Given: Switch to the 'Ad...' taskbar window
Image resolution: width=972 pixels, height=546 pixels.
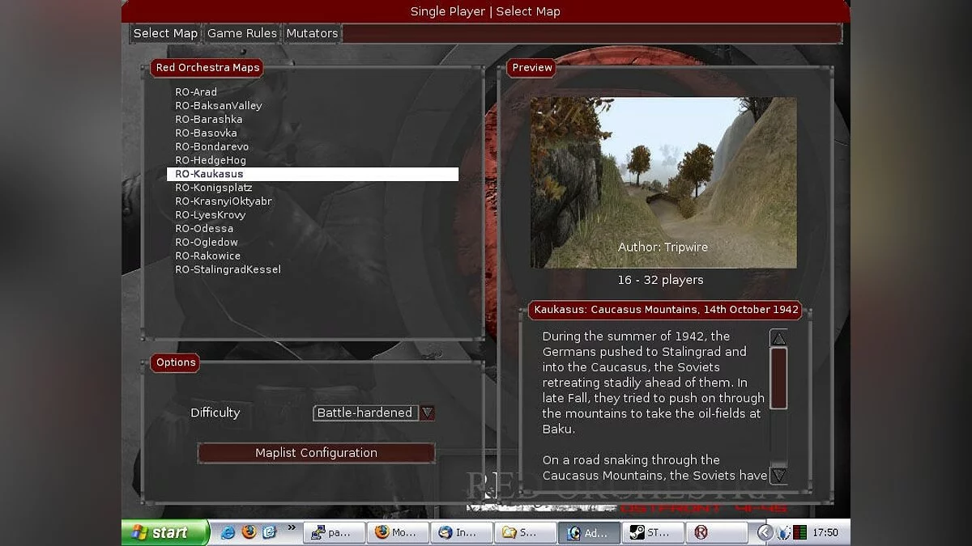Looking at the screenshot, I should tap(589, 532).
